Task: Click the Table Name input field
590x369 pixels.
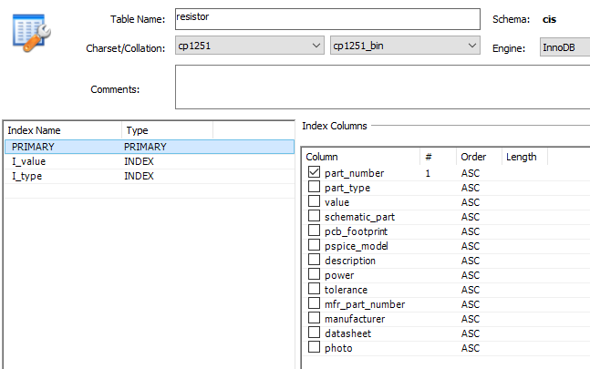Action: click(326, 19)
